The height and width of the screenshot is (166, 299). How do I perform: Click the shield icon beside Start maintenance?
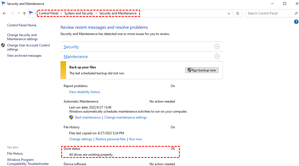(x=71, y=117)
